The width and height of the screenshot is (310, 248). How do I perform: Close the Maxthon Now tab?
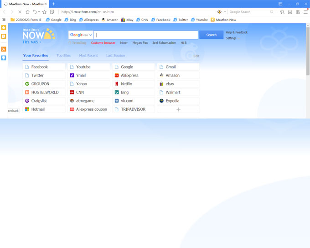(x=46, y=4)
